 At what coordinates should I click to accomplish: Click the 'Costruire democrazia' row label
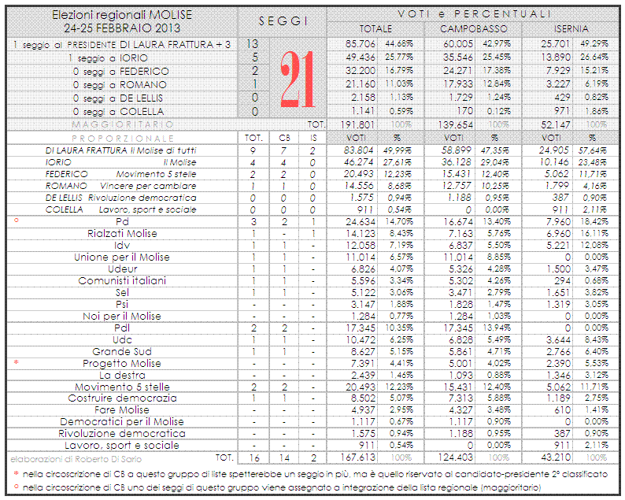[x=122, y=398]
